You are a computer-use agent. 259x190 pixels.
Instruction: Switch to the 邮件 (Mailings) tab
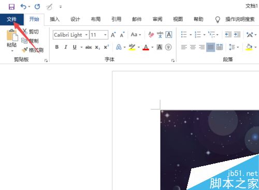[137, 19]
